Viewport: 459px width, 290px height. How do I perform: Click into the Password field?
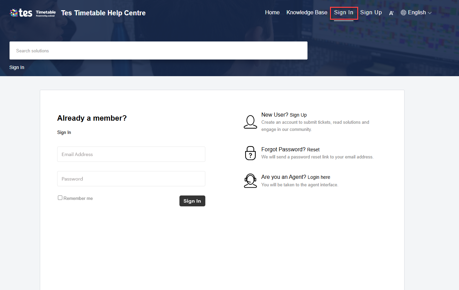[x=131, y=179]
